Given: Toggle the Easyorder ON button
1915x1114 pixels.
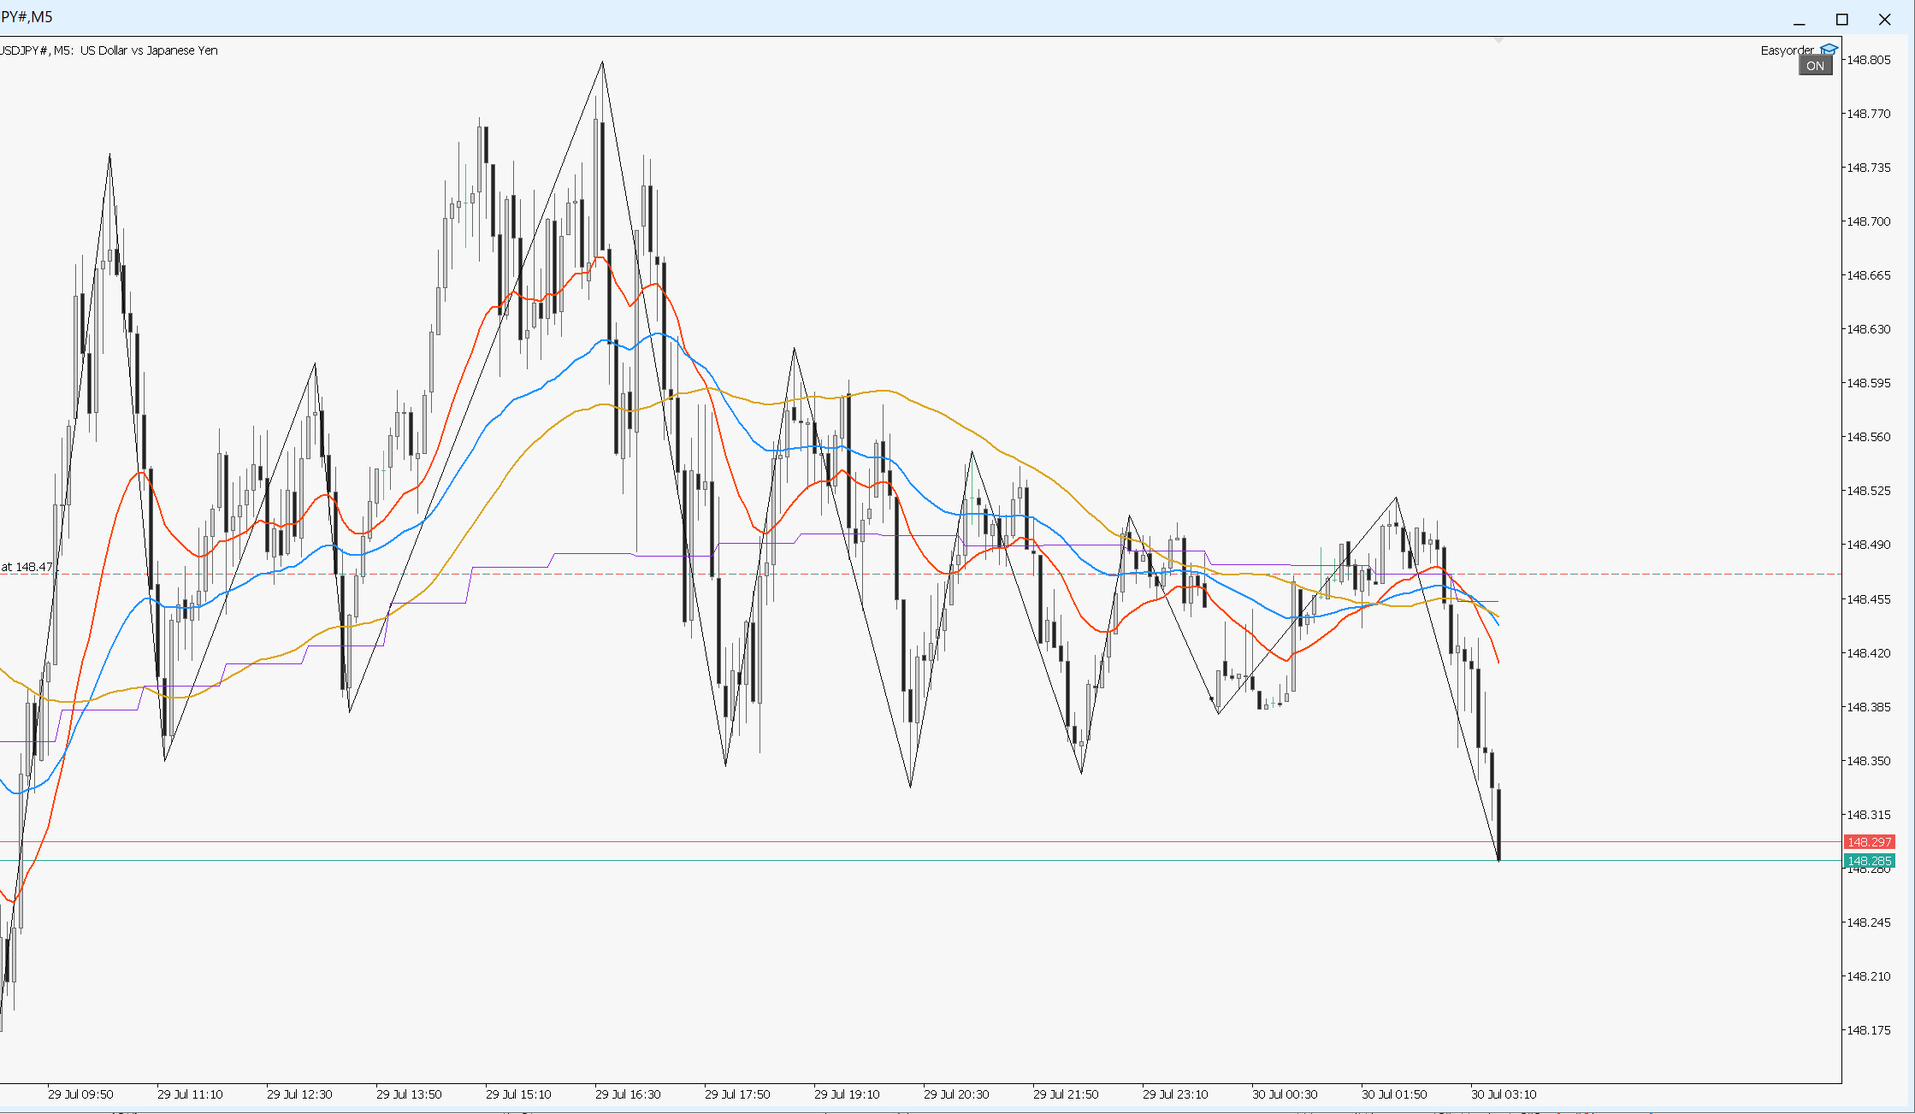Looking at the screenshot, I should 1815,66.
